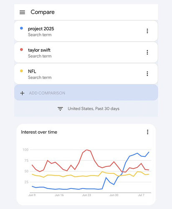Viewport: 172px width, 209px height.
Task: Click ADD COMPARISON button
Action: pyautogui.click(x=86, y=92)
